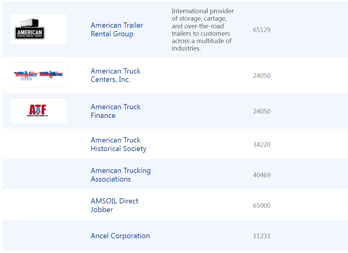Select the Ancel Corporation link
This screenshot has height=253, width=348.
click(x=120, y=236)
